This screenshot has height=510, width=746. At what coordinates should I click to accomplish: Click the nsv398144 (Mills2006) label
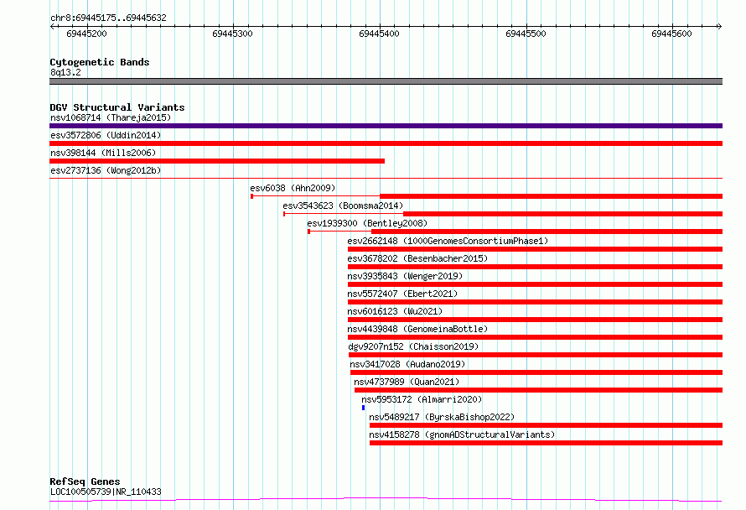[103, 153]
